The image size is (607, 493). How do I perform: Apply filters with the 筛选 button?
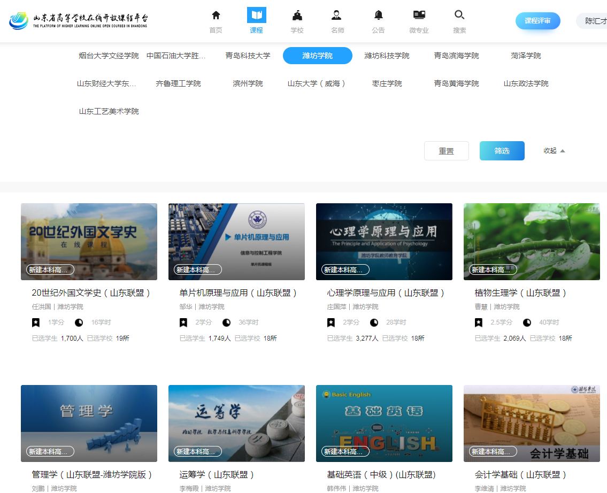pos(502,151)
